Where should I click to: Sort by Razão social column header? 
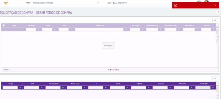tap(76, 84)
